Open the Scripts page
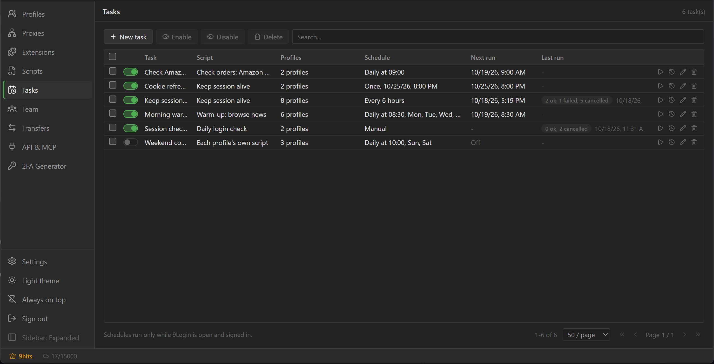The image size is (714, 364). click(x=48, y=71)
